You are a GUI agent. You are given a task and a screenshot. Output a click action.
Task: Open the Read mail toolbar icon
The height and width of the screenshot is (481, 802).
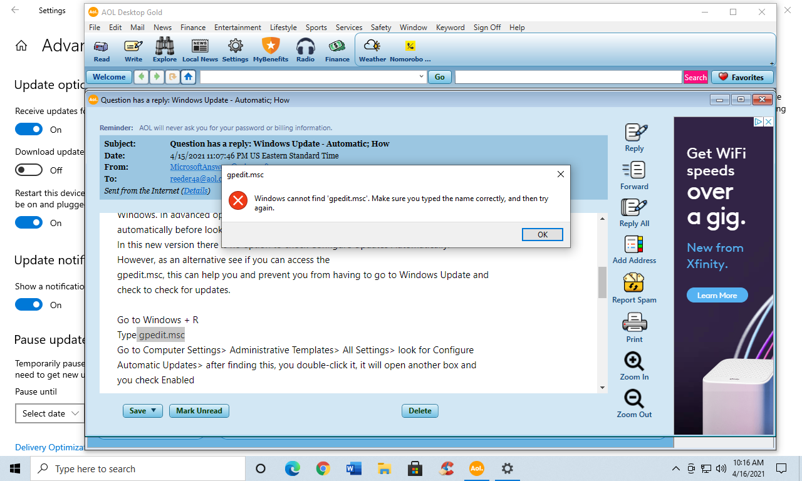click(102, 50)
